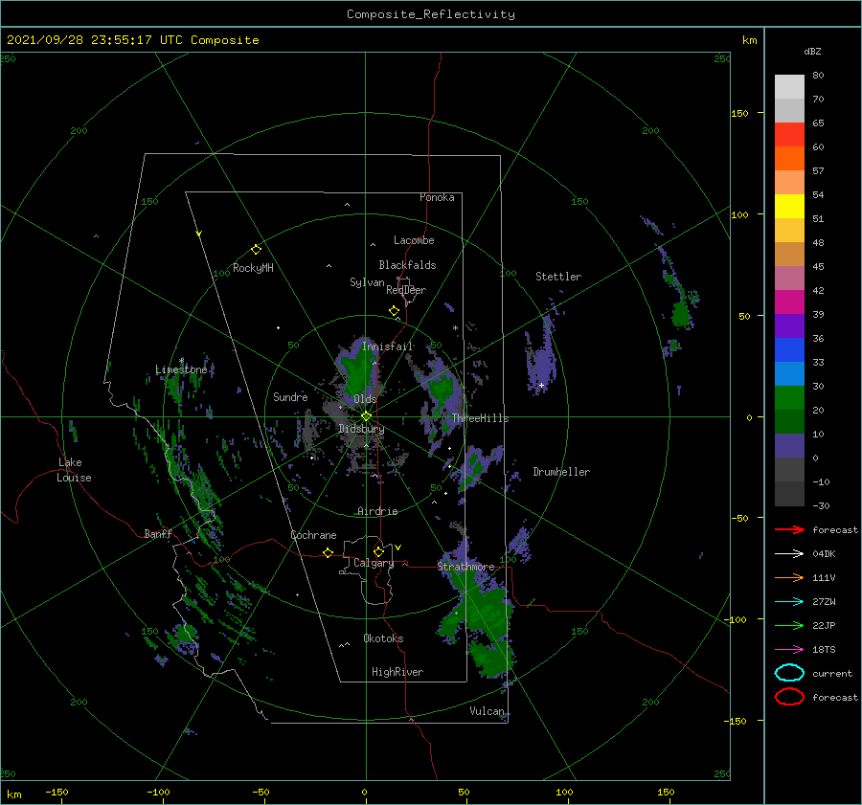
Task: Click the Drumheller label
Action: point(561,472)
